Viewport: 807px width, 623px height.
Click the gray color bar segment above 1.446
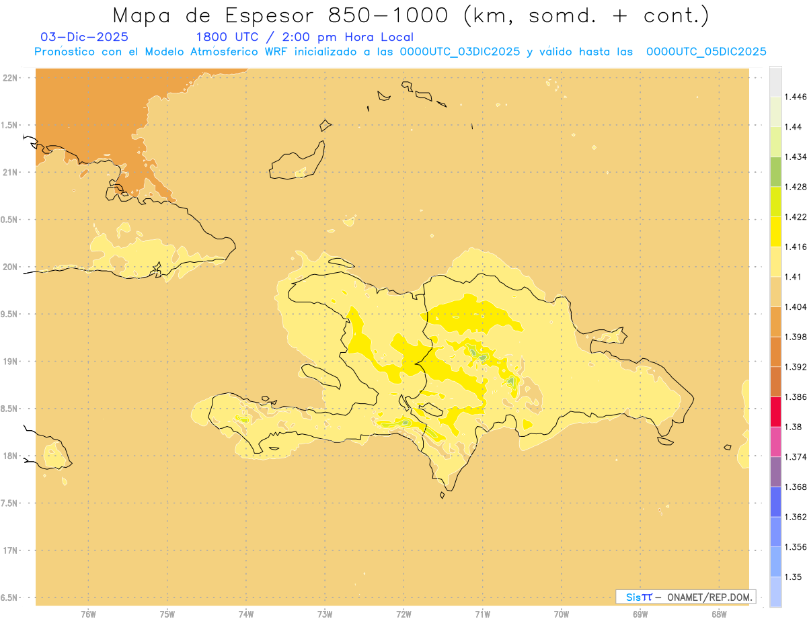point(775,81)
